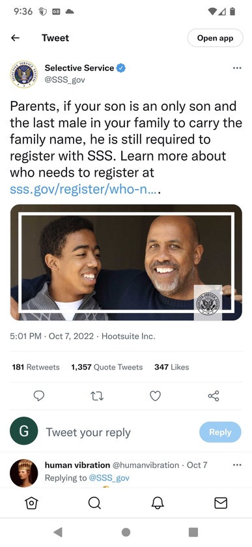Open Notifications bell icon
This screenshot has height=547, width=252.
click(158, 503)
